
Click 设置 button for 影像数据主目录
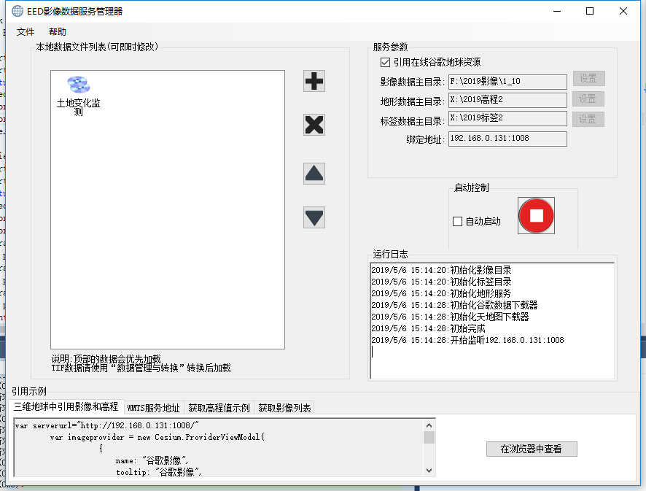(x=588, y=79)
